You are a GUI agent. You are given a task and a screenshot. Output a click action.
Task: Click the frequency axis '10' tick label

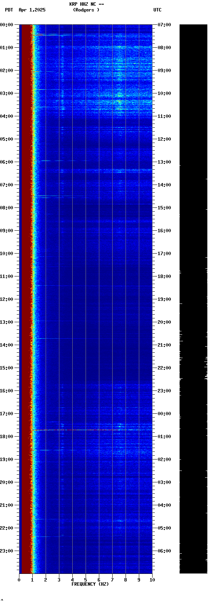pyautogui.click(x=152, y=580)
